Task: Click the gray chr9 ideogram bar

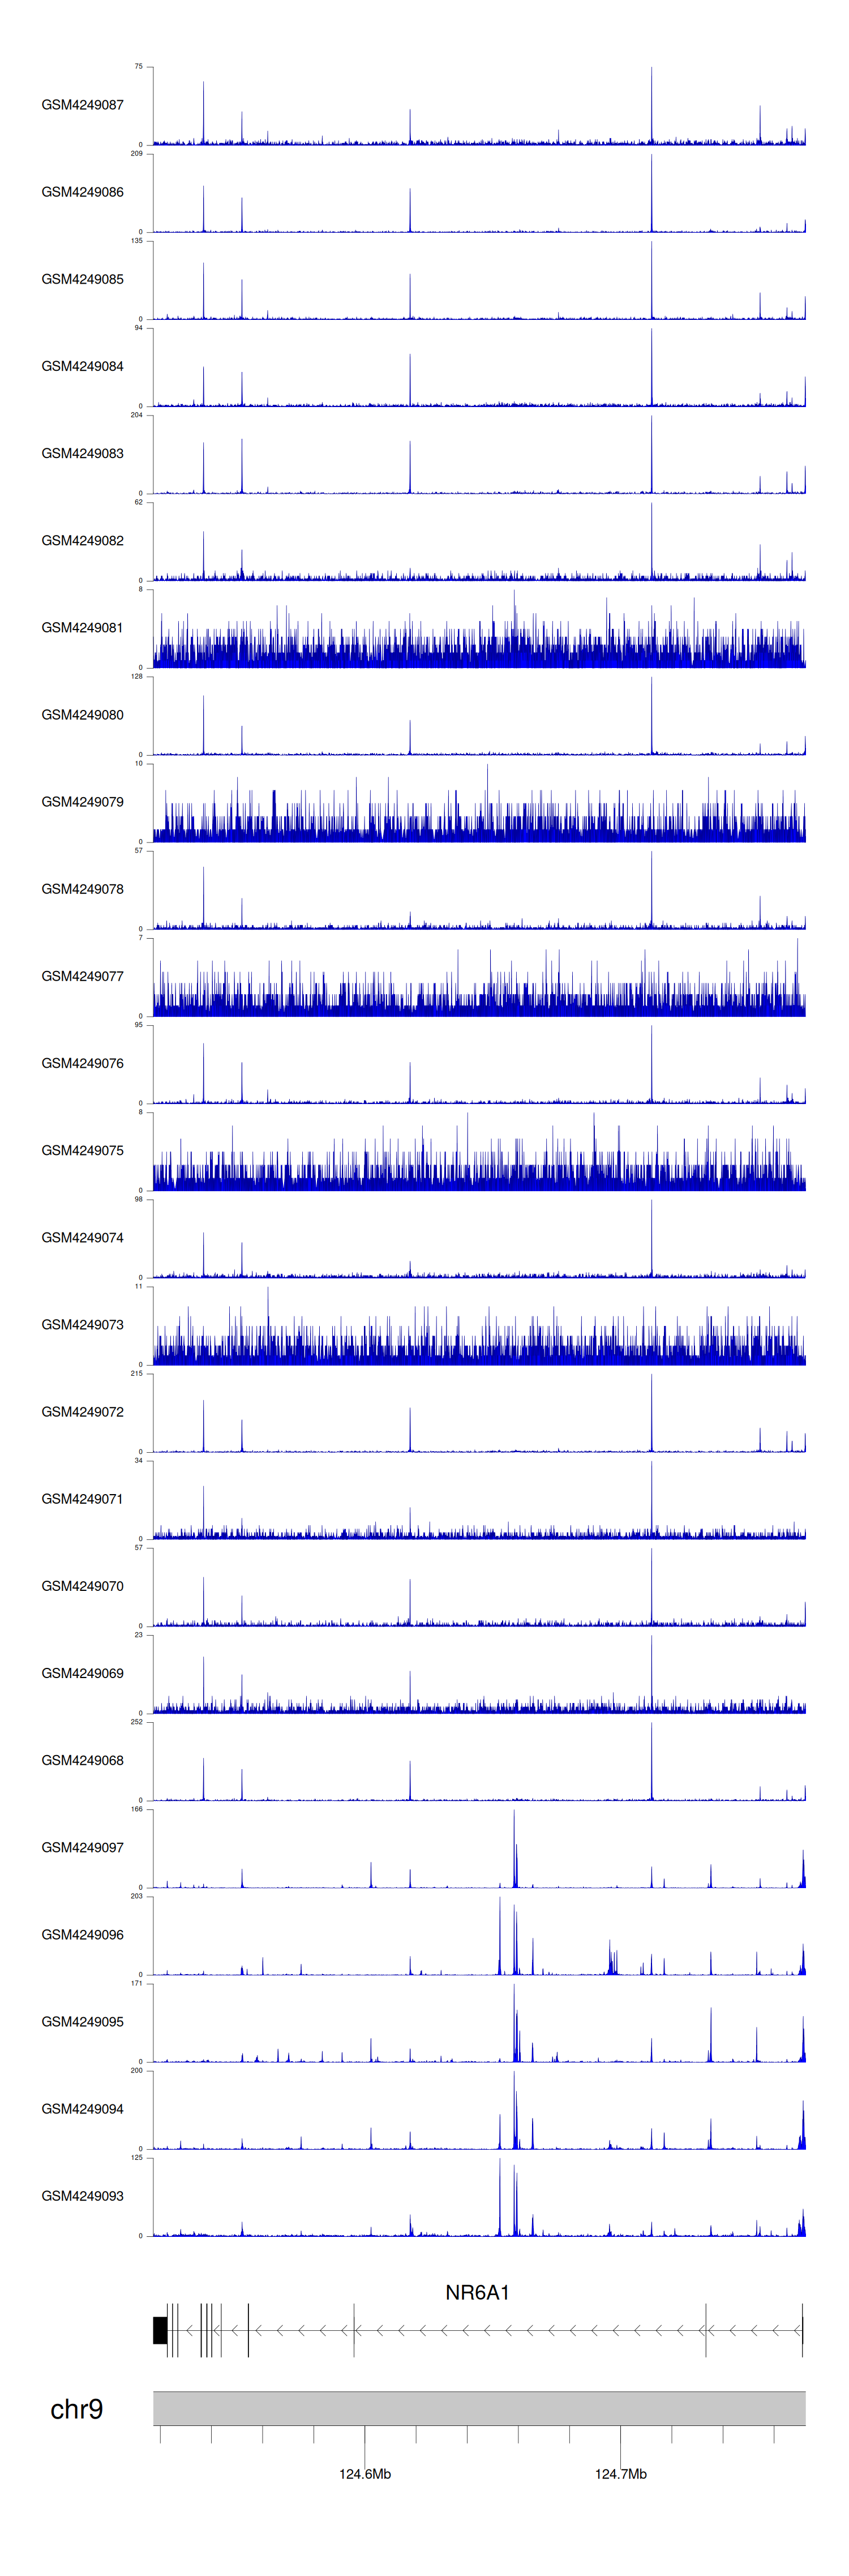Action: pos(479,2408)
